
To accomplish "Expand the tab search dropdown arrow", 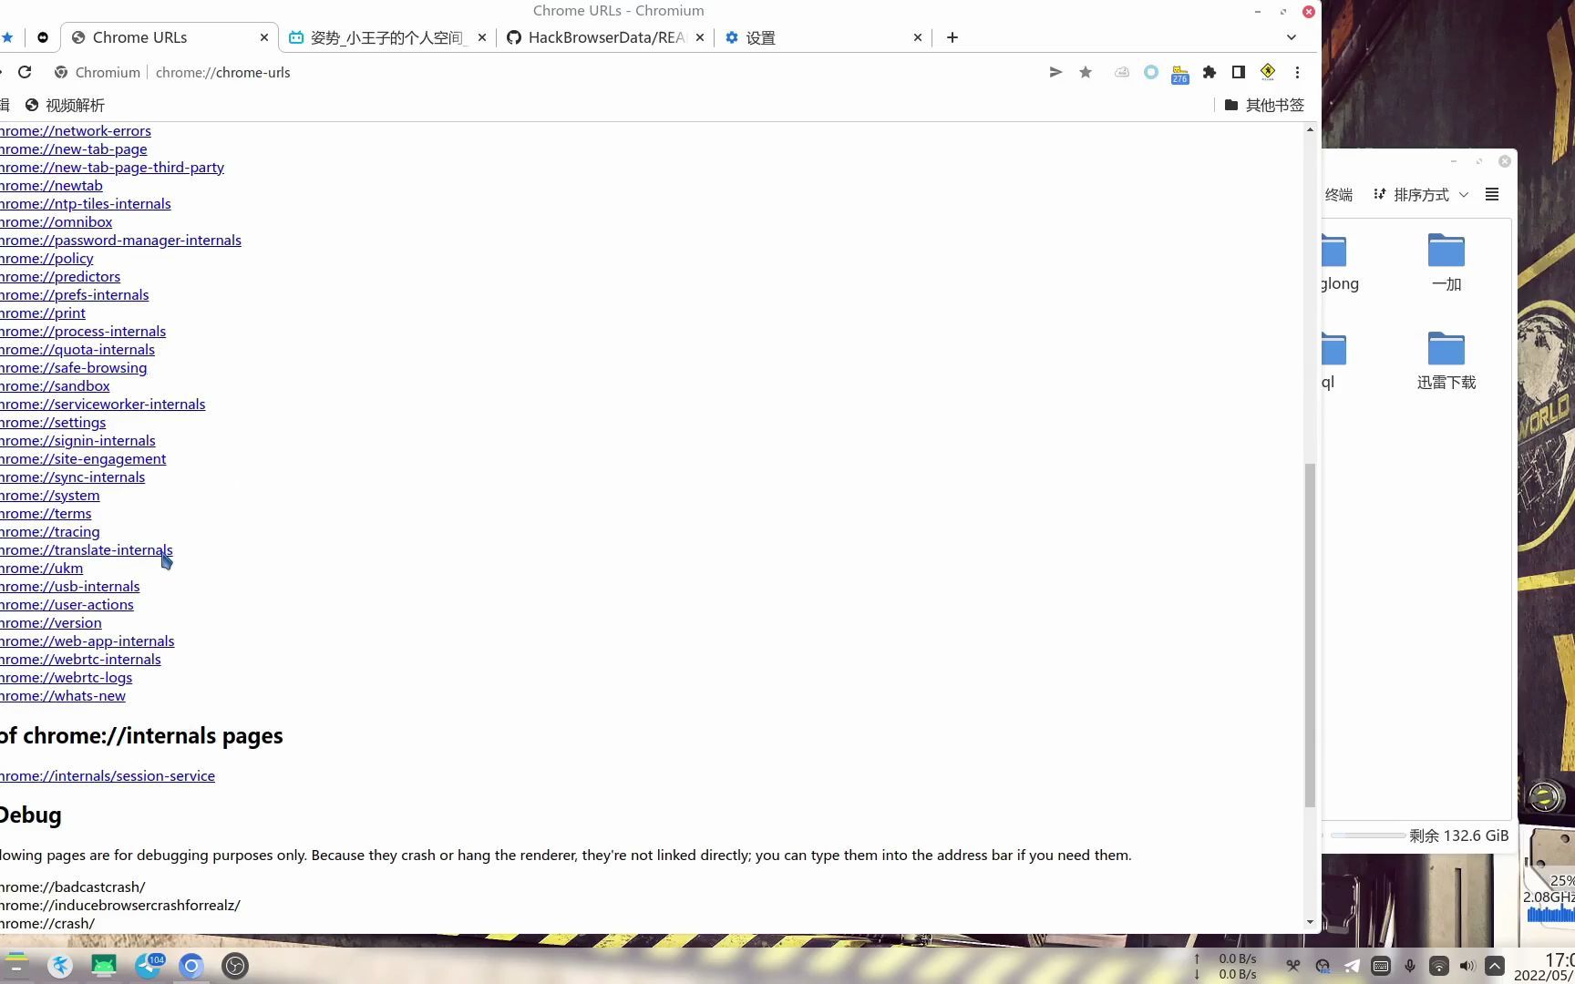I will [1292, 37].
